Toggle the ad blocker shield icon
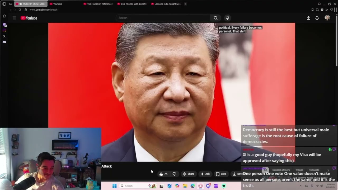 [x=322, y=10]
